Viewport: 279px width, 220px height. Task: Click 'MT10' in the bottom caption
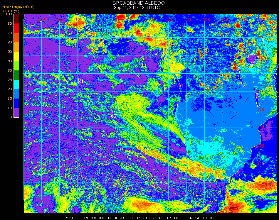coord(71,218)
